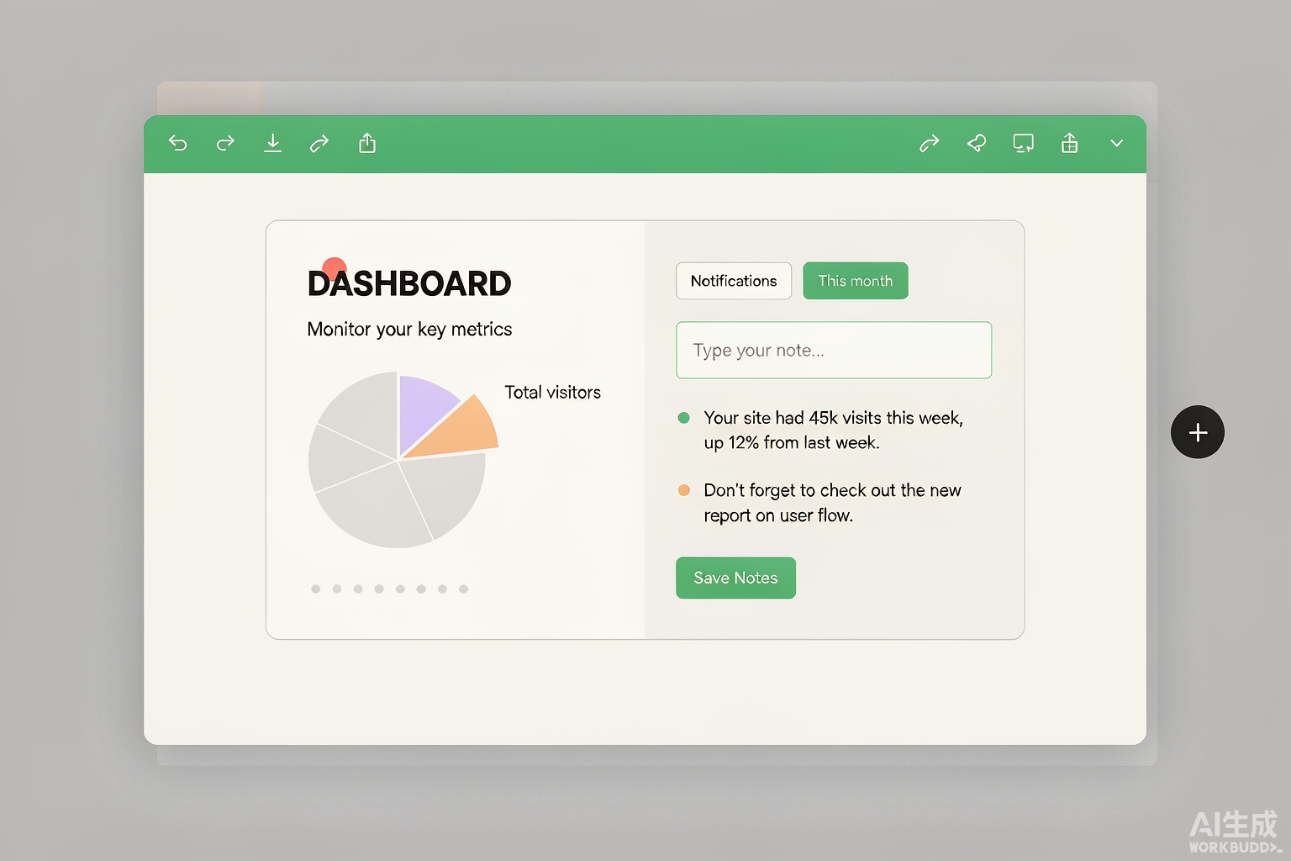This screenshot has height=861, width=1291.
Task: Click the black plus button
Action: tap(1198, 432)
